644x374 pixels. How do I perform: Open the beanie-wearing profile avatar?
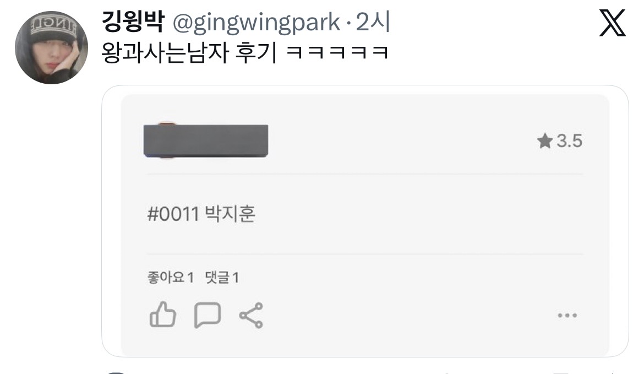click(51, 48)
